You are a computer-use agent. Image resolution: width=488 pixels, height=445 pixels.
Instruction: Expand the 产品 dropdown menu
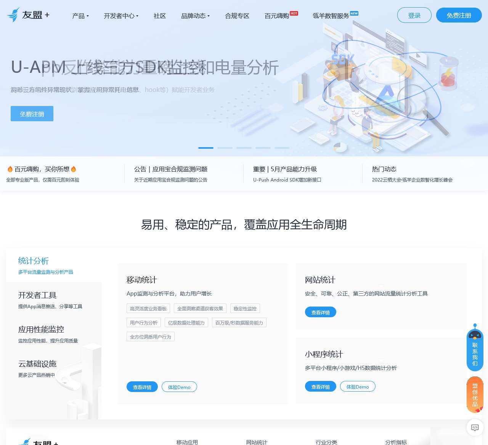coord(80,16)
